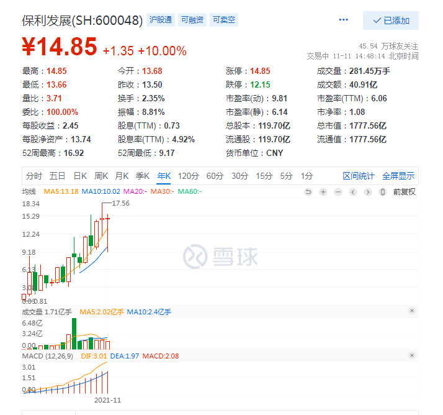Switch to the 周K chart tab

click(101, 176)
